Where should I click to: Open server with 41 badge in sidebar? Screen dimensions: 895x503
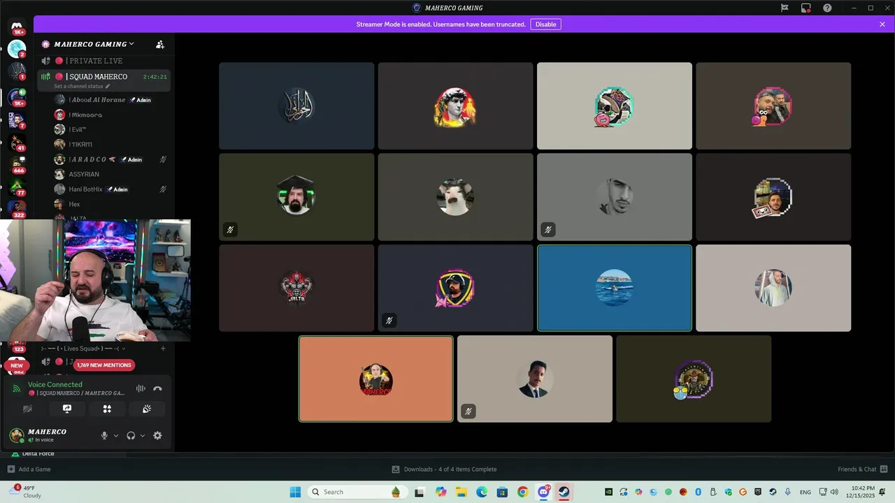point(17,142)
